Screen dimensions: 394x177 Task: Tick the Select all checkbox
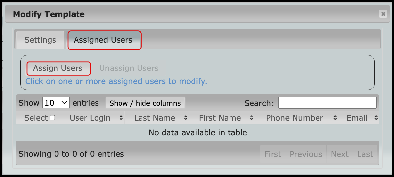click(x=52, y=118)
